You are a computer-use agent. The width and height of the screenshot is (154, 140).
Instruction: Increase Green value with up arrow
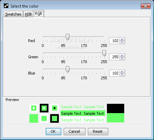[122, 56]
